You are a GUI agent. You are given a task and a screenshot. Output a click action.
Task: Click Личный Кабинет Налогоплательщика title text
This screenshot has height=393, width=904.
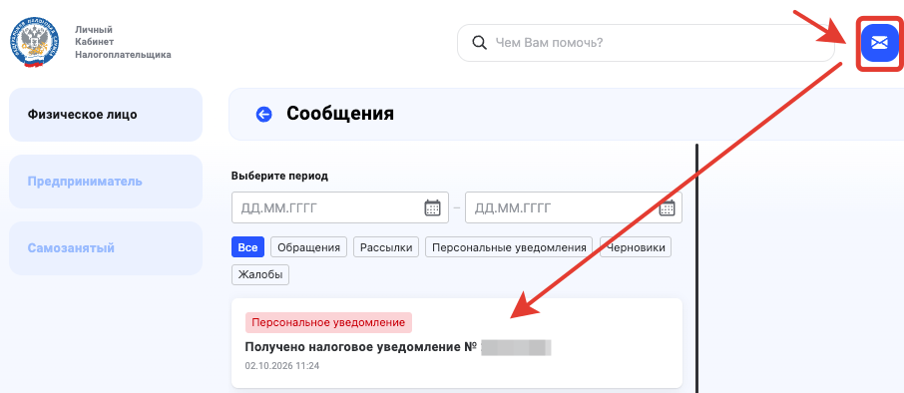[x=123, y=43]
